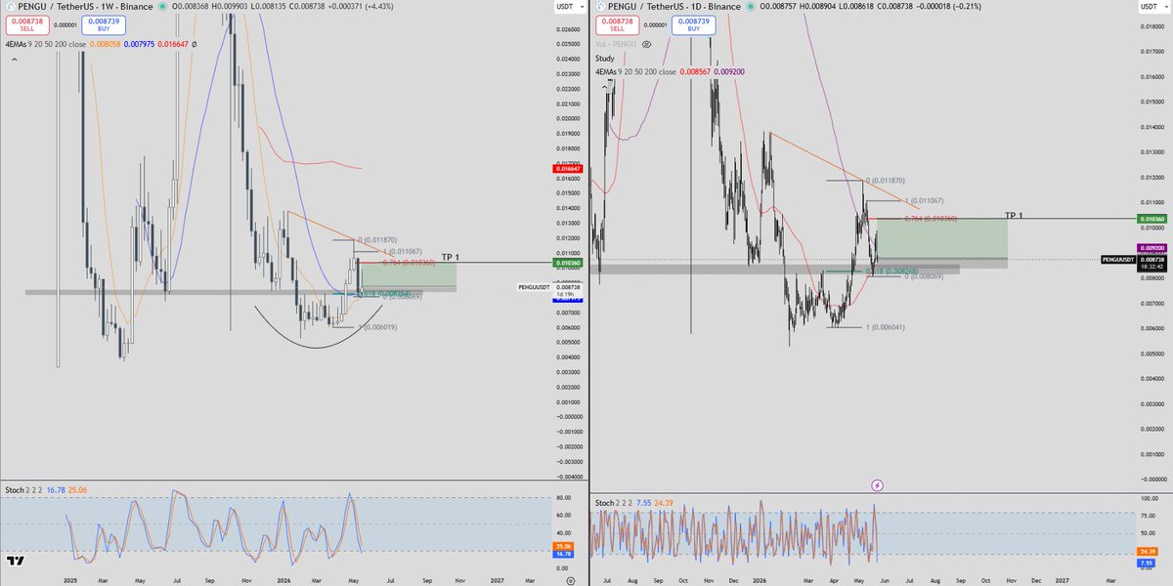The height and width of the screenshot is (586, 1173).
Task: Click the empty-set symbol after the 4EMAs values on the weekly chart
Action: [194, 44]
